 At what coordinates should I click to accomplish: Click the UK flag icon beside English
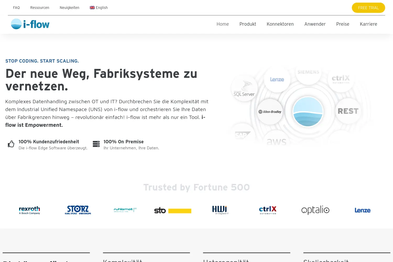coord(92,8)
